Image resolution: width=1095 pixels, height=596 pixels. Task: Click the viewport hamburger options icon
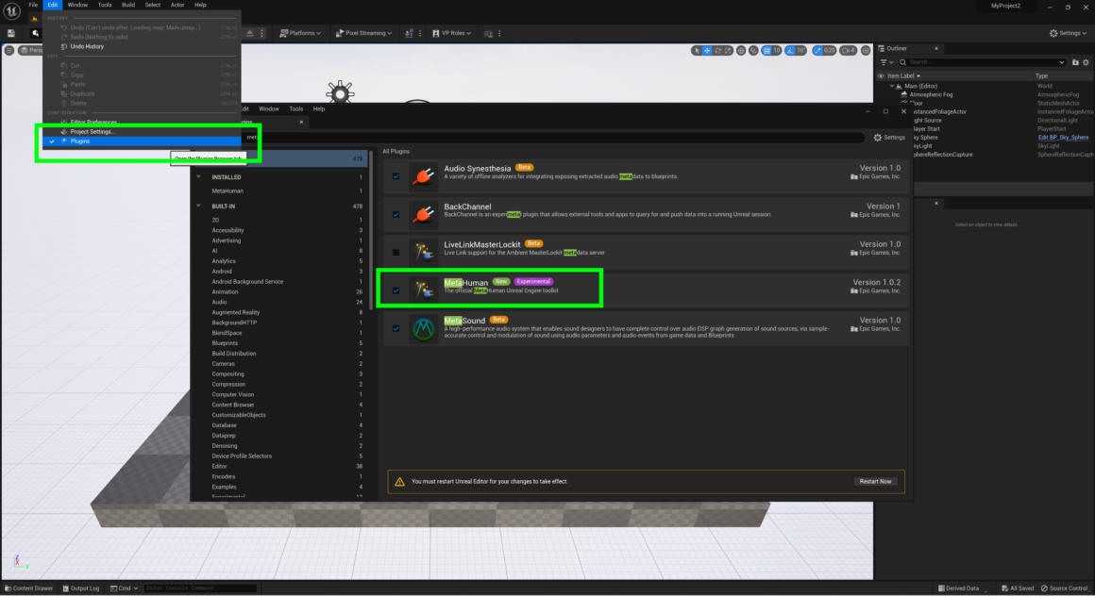(x=9, y=50)
